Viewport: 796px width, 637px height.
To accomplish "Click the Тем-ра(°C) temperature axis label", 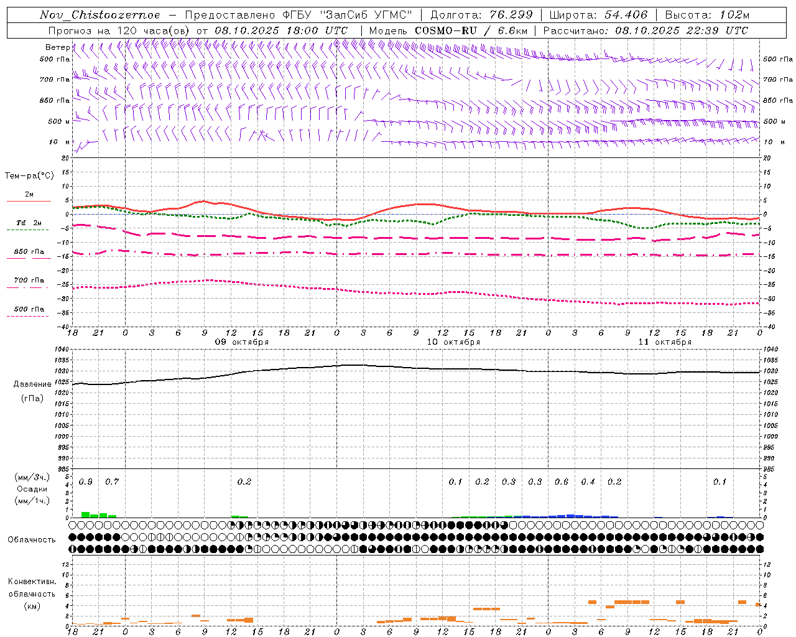I will coord(29,176).
